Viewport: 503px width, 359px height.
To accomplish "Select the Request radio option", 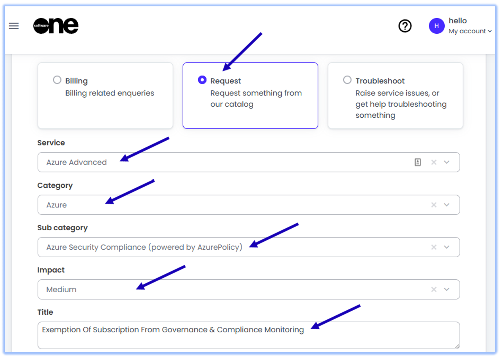I will (202, 80).
